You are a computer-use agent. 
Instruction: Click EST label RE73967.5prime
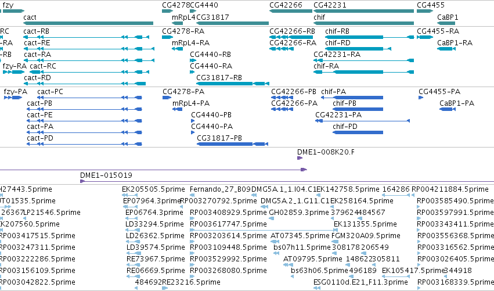(156, 260)
